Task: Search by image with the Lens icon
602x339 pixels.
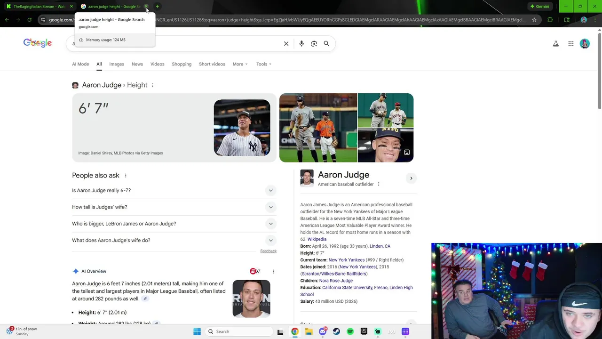Action: coord(314,44)
